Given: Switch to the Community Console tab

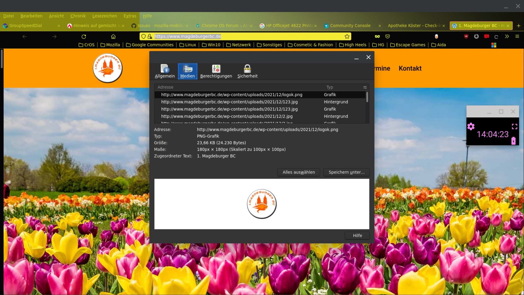Looking at the screenshot, I should pyautogui.click(x=350, y=26).
